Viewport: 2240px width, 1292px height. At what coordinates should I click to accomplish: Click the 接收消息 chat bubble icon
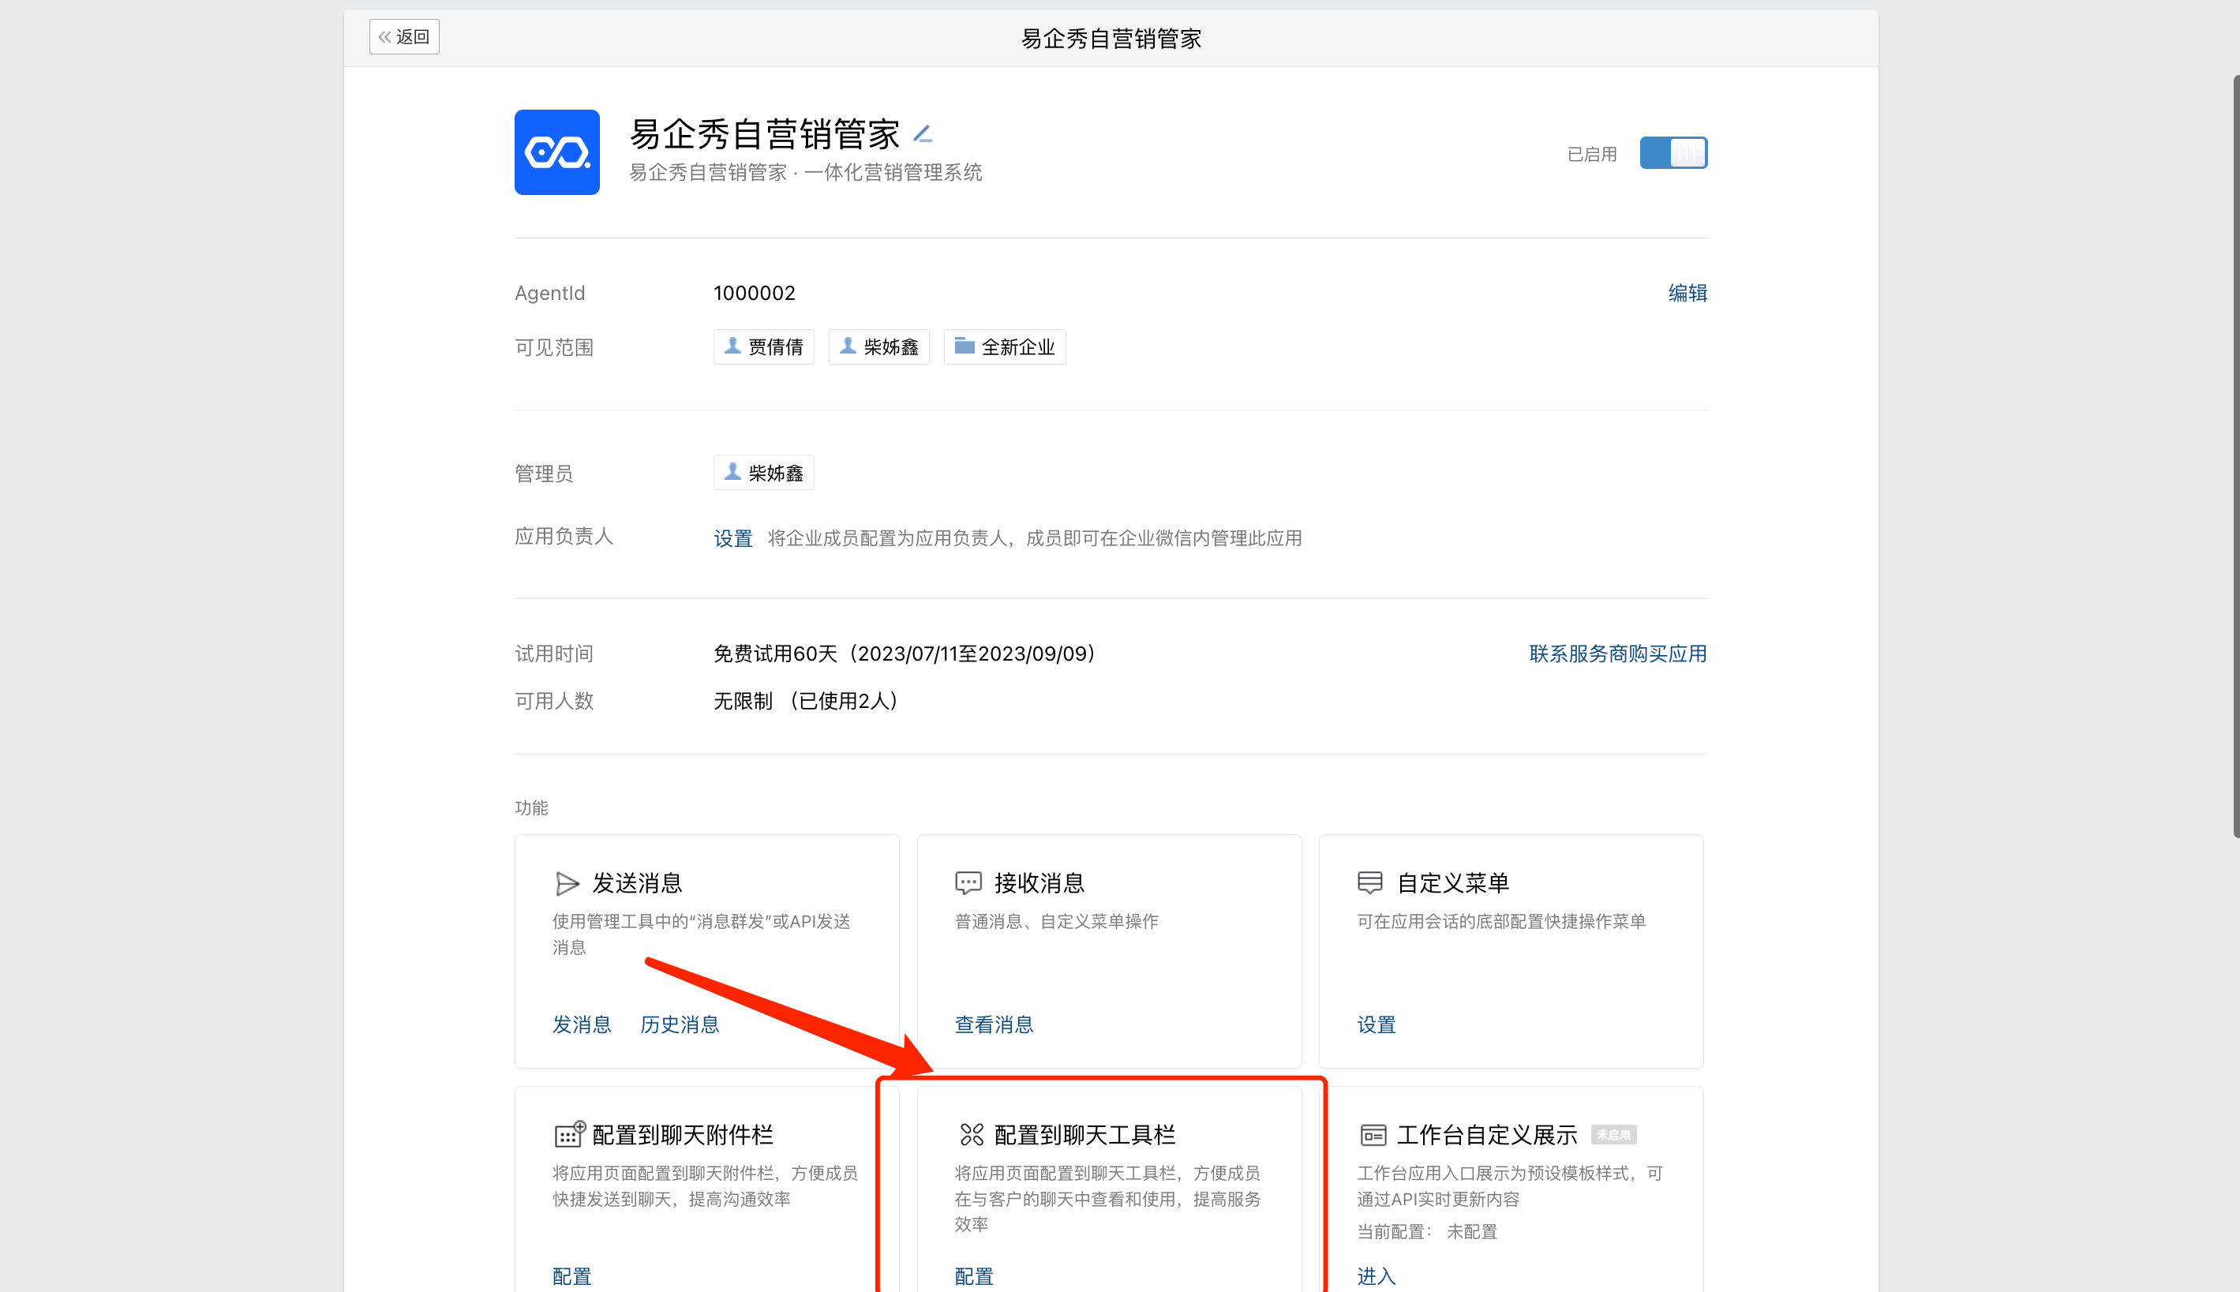pos(968,884)
